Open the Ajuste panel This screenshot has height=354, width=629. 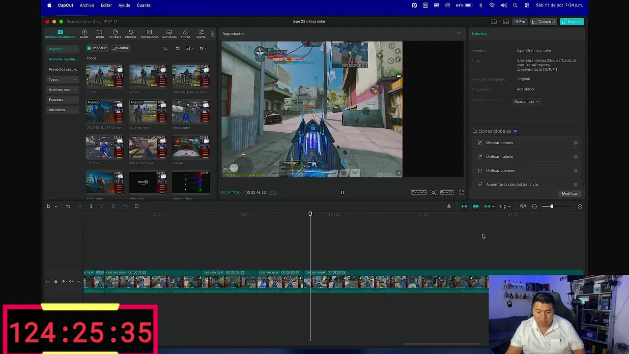pos(201,34)
